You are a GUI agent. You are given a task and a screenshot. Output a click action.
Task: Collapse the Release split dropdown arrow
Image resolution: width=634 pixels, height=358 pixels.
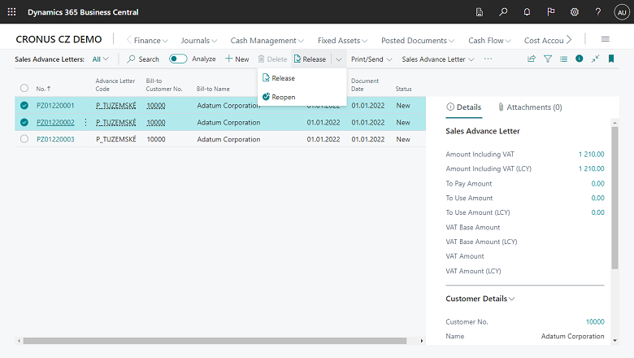[339, 59]
